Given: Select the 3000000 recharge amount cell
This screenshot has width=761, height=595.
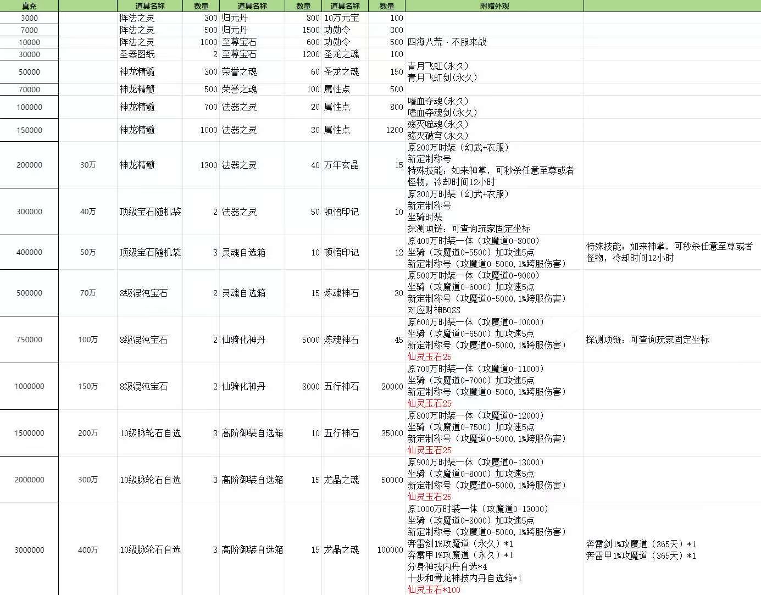Looking at the screenshot, I should [29, 549].
